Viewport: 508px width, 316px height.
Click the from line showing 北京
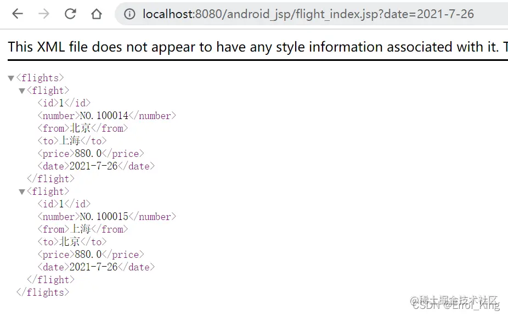pyautogui.click(x=83, y=128)
